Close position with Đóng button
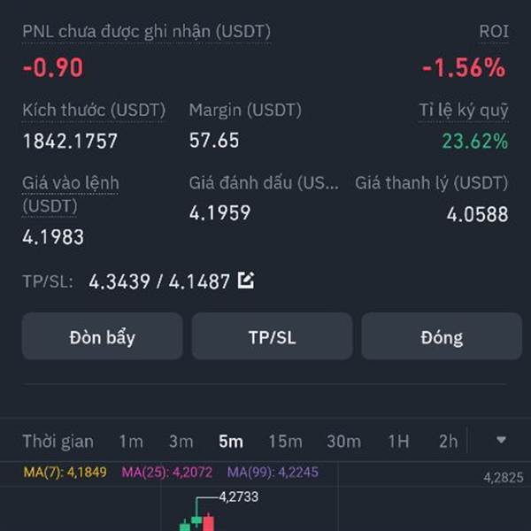The width and height of the screenshot is (531, 531). click(x=442, y=336)
